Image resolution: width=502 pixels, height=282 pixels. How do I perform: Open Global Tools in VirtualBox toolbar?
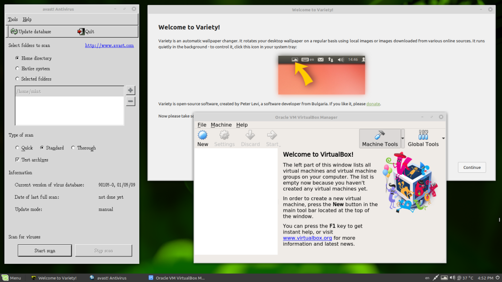pos(425,138)
